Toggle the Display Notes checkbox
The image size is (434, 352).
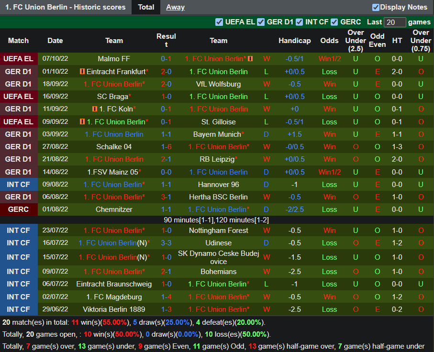pos(376,8)
